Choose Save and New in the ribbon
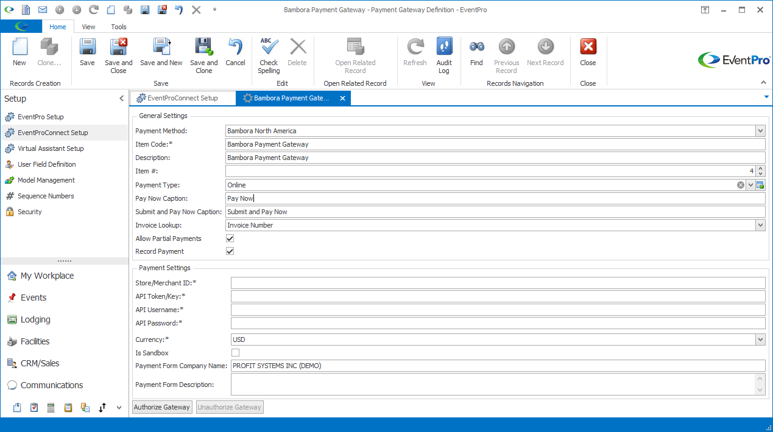Viewport: 773px width, 432px height. coord(161,52)
